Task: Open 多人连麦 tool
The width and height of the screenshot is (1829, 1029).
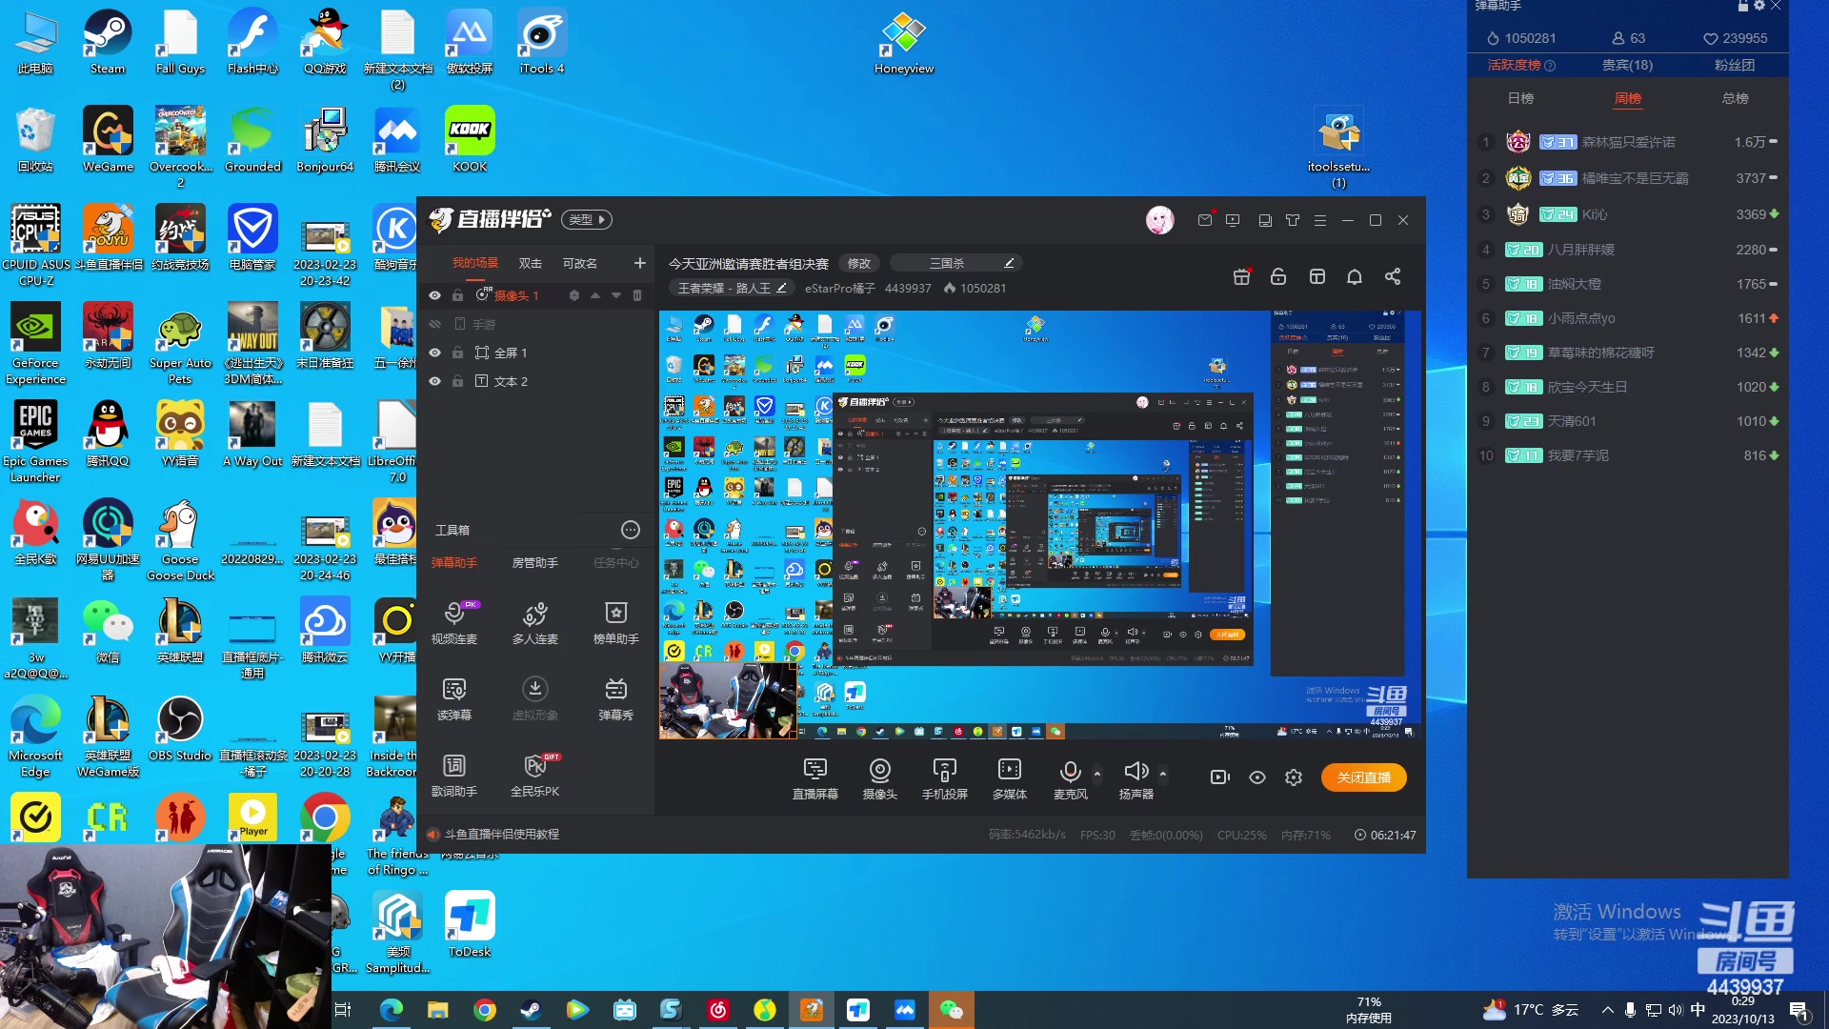Action: click(535, 622)
